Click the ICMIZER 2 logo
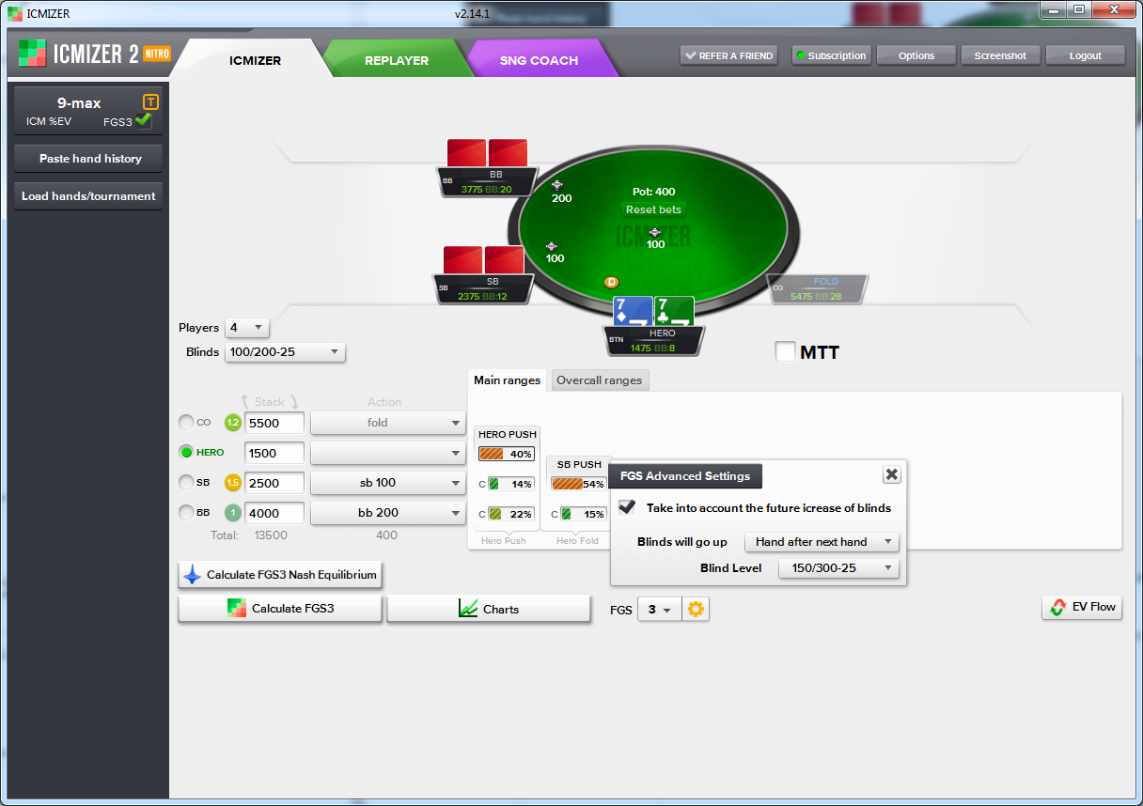Screen dimensions: 1143x806 coord(94,54)
